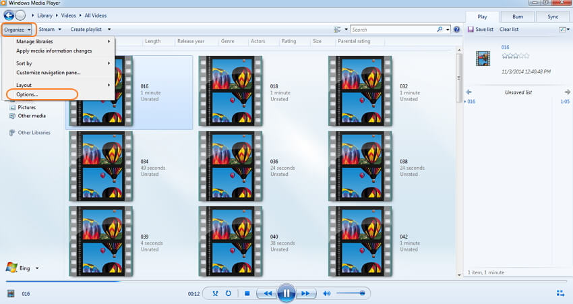Switch to the Play tab

point(482,17)
